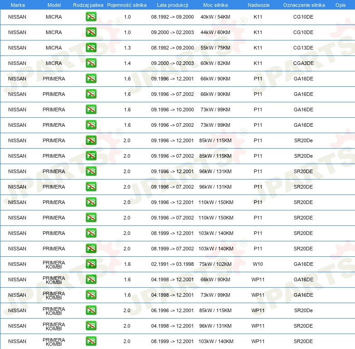
Task: Click fuel icon in Primera Kombi W10 75kW row
Action: (x=91, y=264)
